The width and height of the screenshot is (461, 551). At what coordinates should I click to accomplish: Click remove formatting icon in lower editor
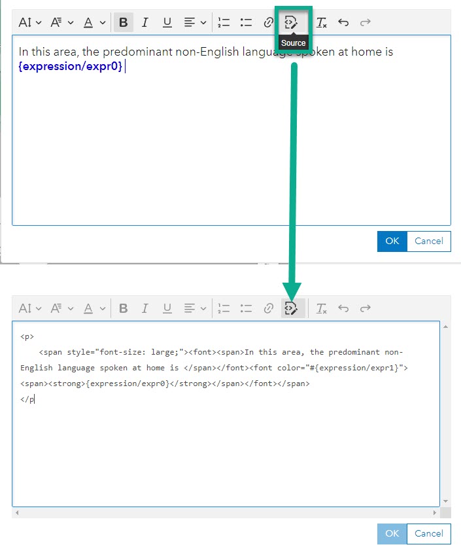pyautogui.click(x=321, y=308)
